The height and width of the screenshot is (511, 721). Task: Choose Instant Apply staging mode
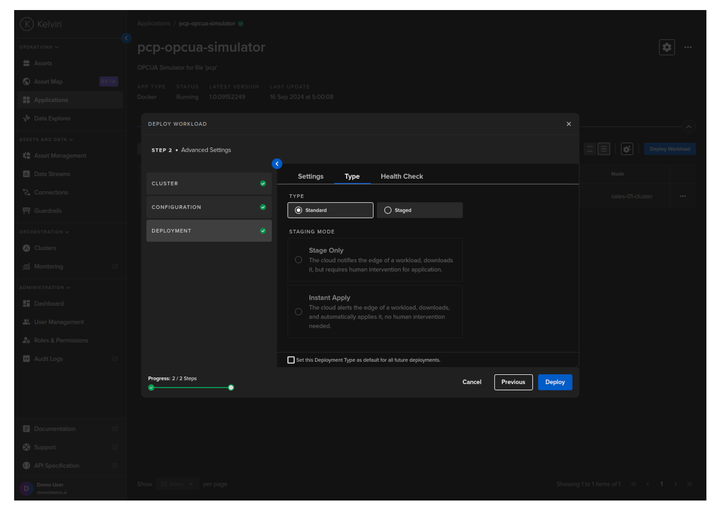point(298,312)
